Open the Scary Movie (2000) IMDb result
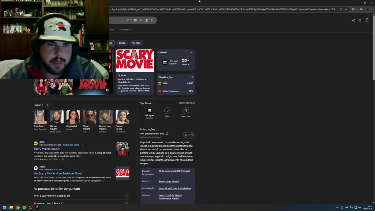375x211 pixels. coord(47,149)
